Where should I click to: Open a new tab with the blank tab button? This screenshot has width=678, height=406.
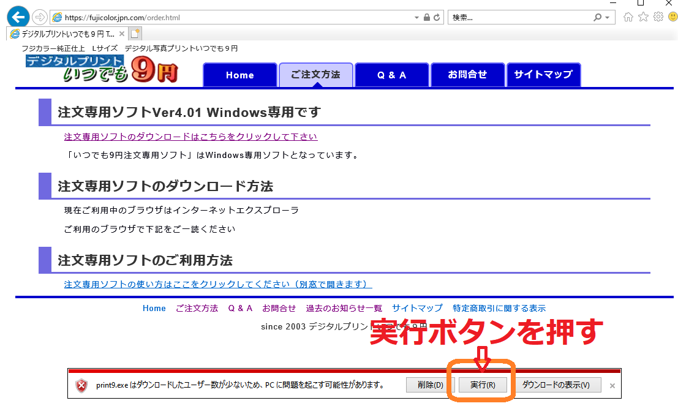pyautogui.click(x=135, y=34)
